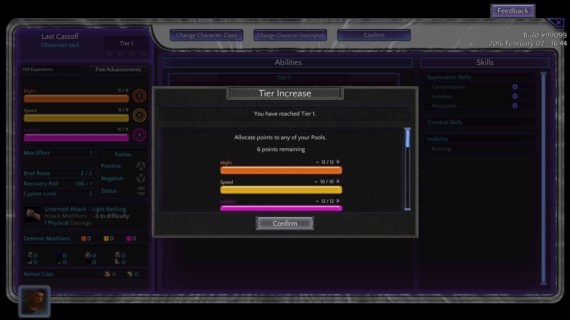This screenshot has height=320, width=570.
Task: Click the Skills panel scrollbar
Action: click(544, 178)
